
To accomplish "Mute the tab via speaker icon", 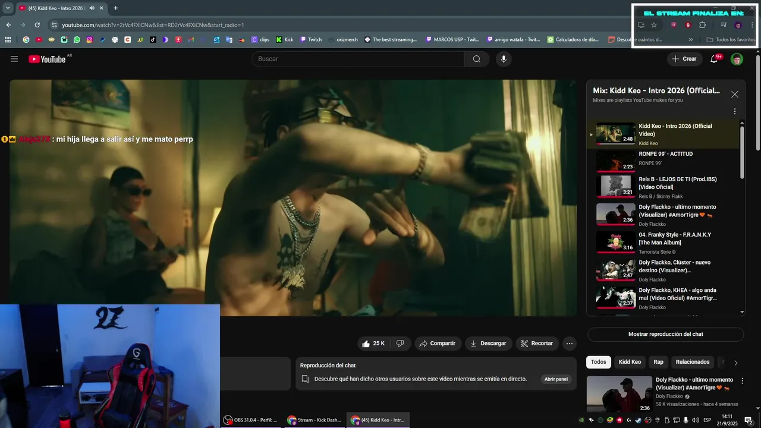I will [92, 8].
